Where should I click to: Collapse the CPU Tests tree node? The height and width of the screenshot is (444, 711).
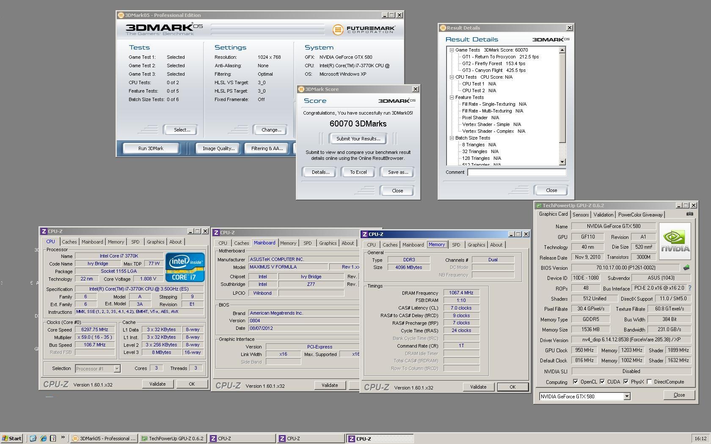click(x=452, y=77)
